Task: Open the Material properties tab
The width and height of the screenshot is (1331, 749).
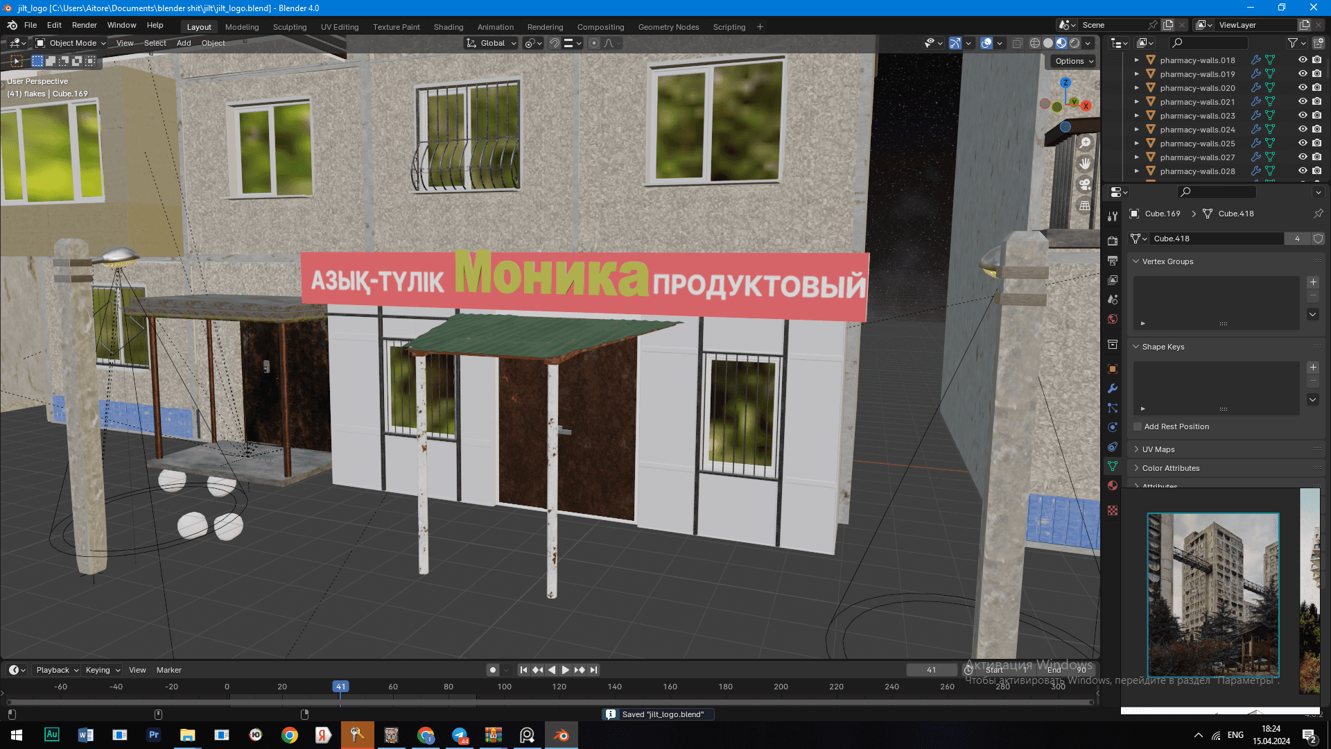Action: [1113, 485]
